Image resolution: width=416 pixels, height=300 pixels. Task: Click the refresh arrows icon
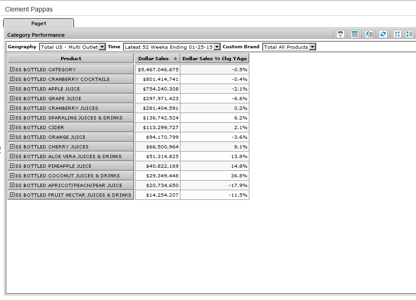tap(383, 34)
